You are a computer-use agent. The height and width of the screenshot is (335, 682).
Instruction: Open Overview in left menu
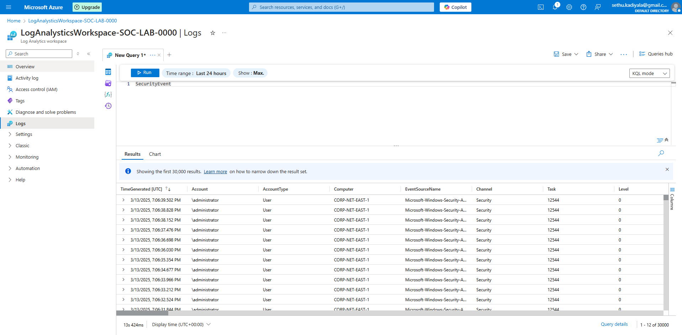tap(47, 67)
